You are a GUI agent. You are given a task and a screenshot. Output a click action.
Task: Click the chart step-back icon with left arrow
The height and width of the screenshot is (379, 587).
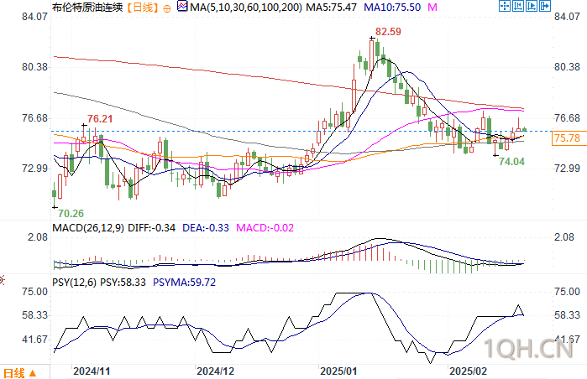click(518, 6)
